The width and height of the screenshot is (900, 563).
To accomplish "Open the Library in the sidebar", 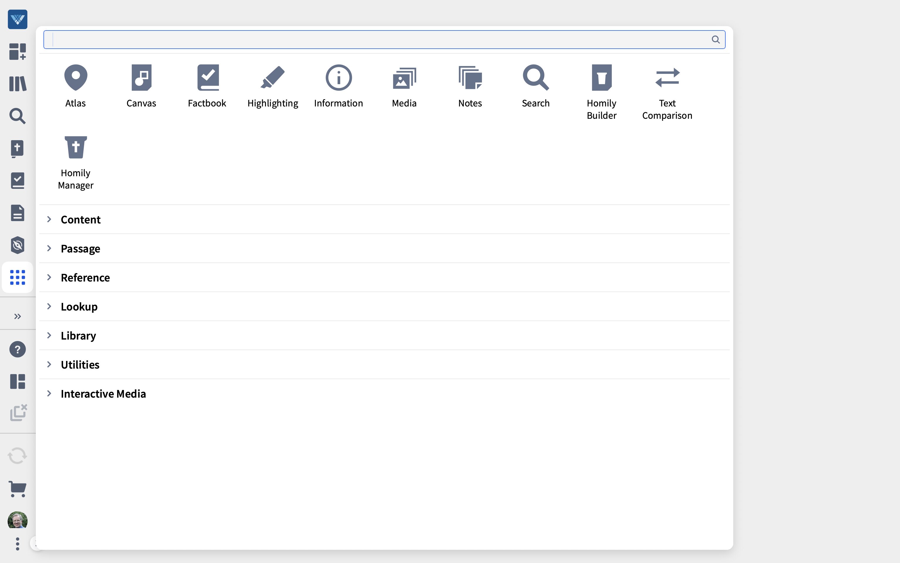I will click(17, 84).
